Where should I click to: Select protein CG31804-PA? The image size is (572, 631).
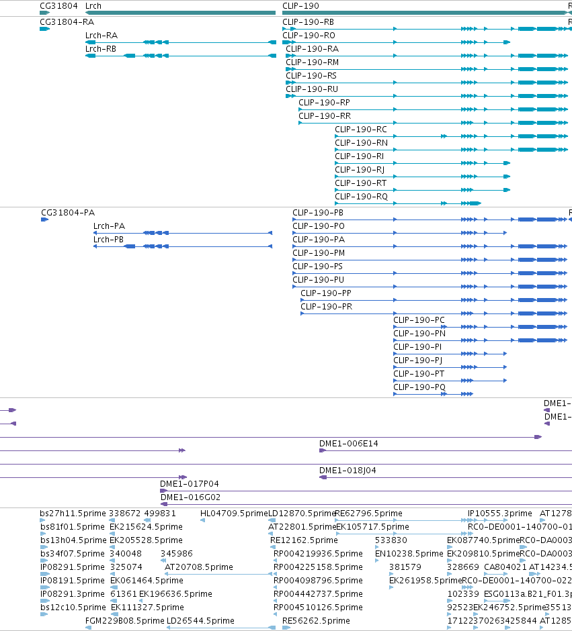68,213
